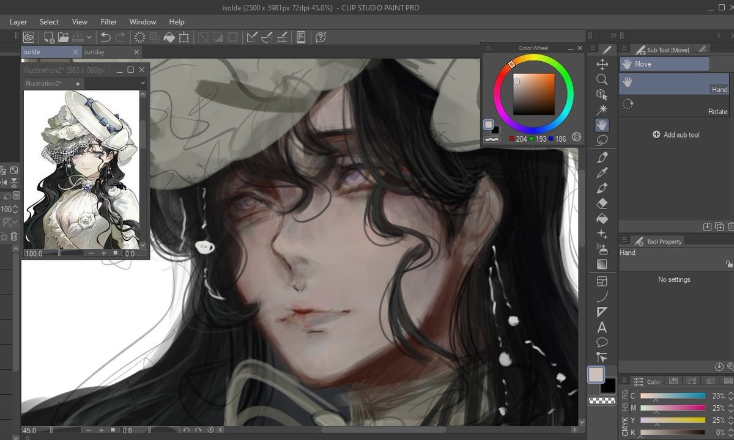
Task: Pick color in Color Wheel square
Action: tap(533, 94)
